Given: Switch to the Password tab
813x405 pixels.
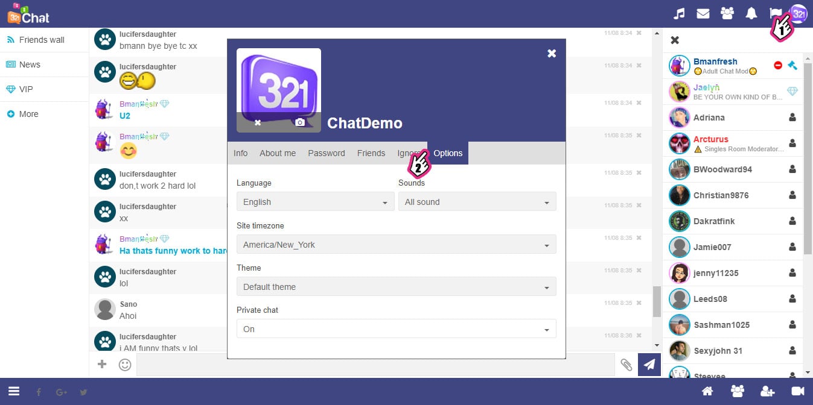Looking at the screenshot, I should tap(326, 153).
